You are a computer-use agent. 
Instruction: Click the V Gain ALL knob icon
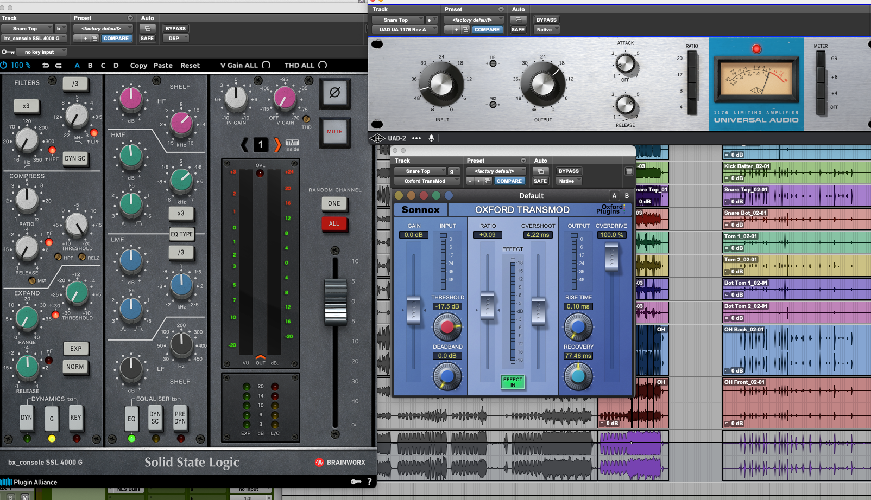266,65
